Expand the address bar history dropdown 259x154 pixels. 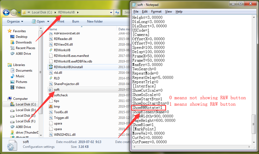pos(111,13)
